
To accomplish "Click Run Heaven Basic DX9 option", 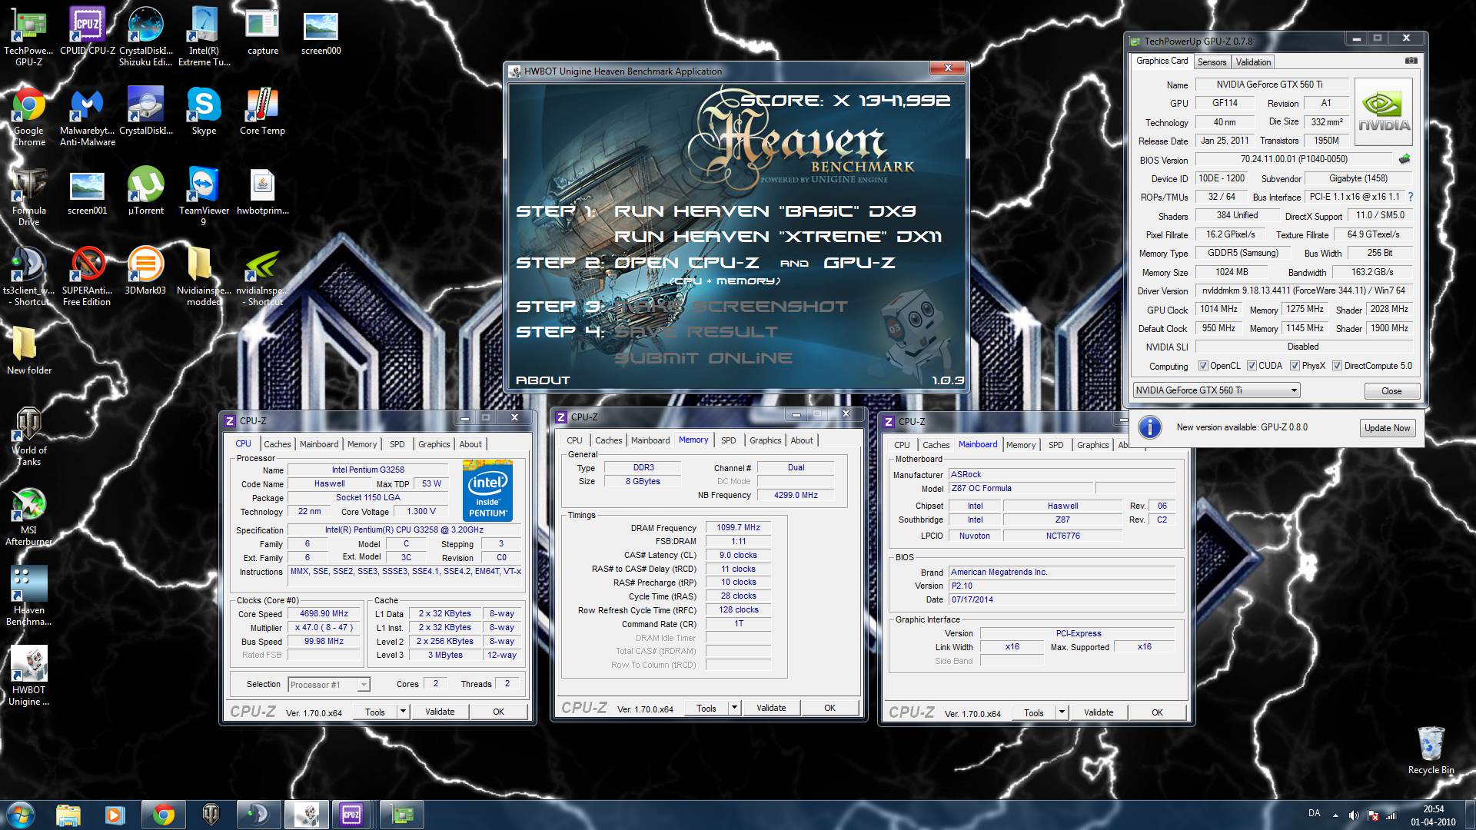I will coord(765,211).
